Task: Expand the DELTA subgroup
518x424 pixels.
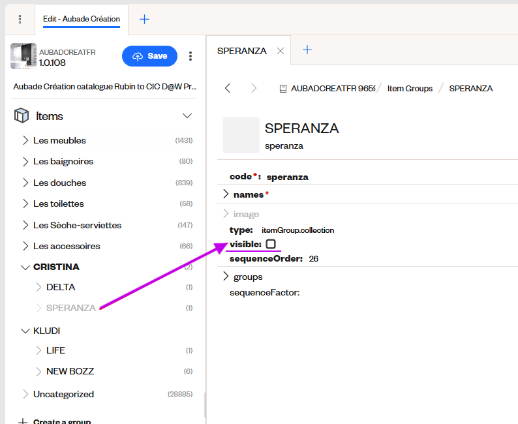Action: coord(38,287)
